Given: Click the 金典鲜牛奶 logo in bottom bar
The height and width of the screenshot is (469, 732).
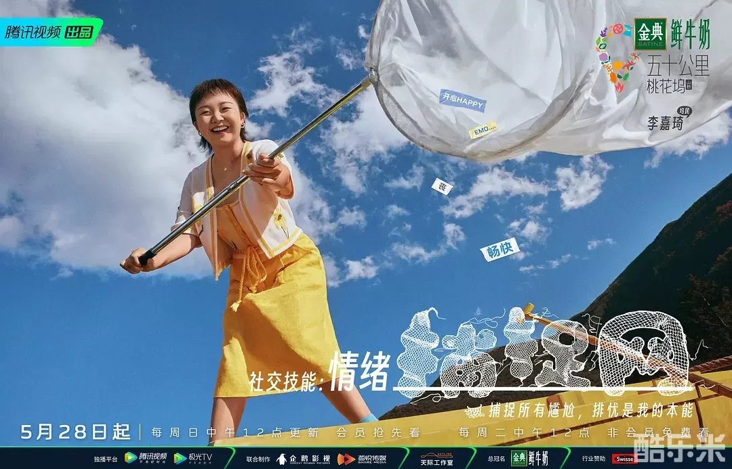Looking at the screenshot, I should click(x=529, y=457).
